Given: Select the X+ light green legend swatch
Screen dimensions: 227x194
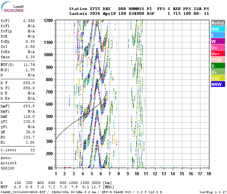Looking at the screenshot, I should tap(218, 72).
